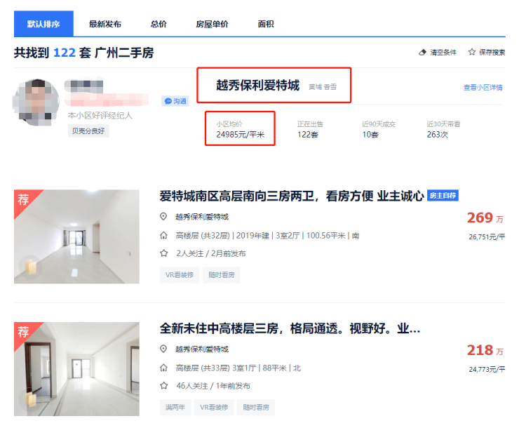Open 越秀保利爱特城 link in 269万 listing
Screen dimensions: 519x428
point(202,217)
